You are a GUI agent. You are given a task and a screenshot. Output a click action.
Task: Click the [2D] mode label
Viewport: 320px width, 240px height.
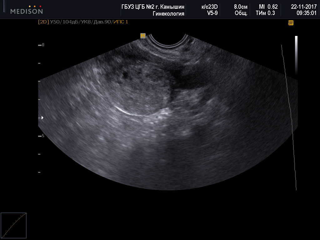pos(43,22)
